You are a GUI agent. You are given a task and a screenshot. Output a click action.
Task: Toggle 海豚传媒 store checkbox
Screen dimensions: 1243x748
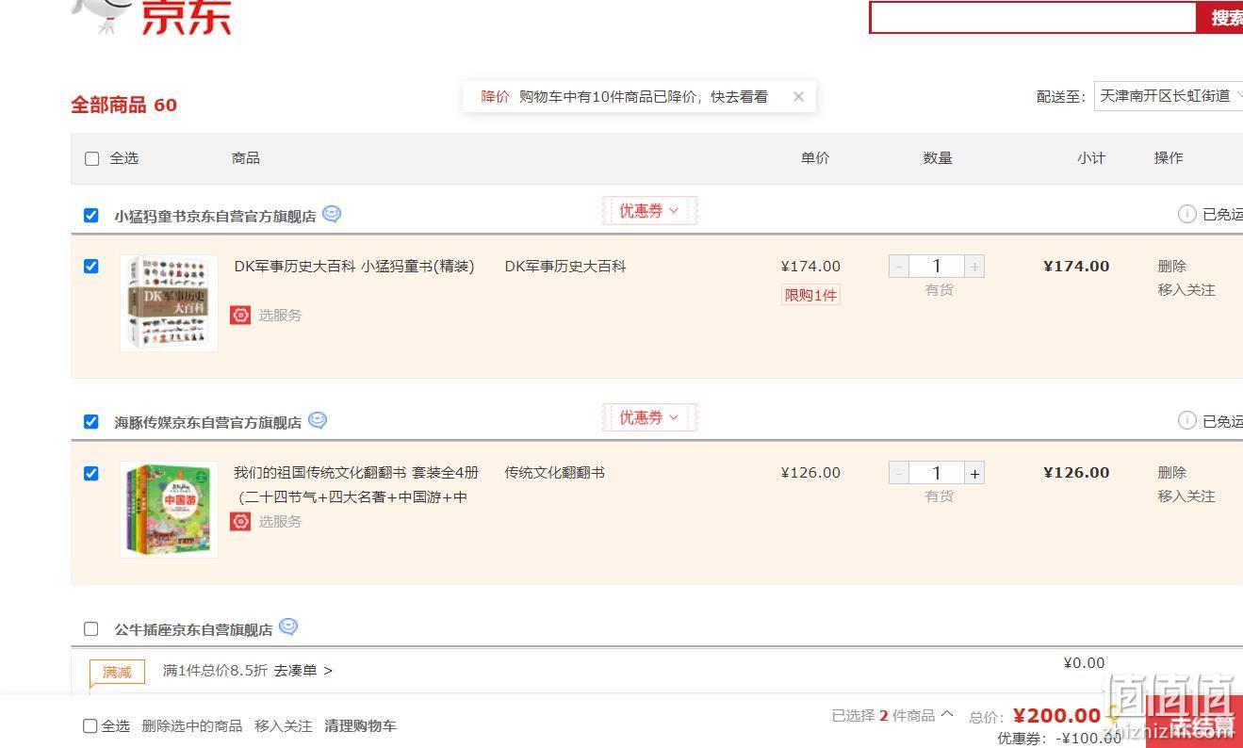90,421
